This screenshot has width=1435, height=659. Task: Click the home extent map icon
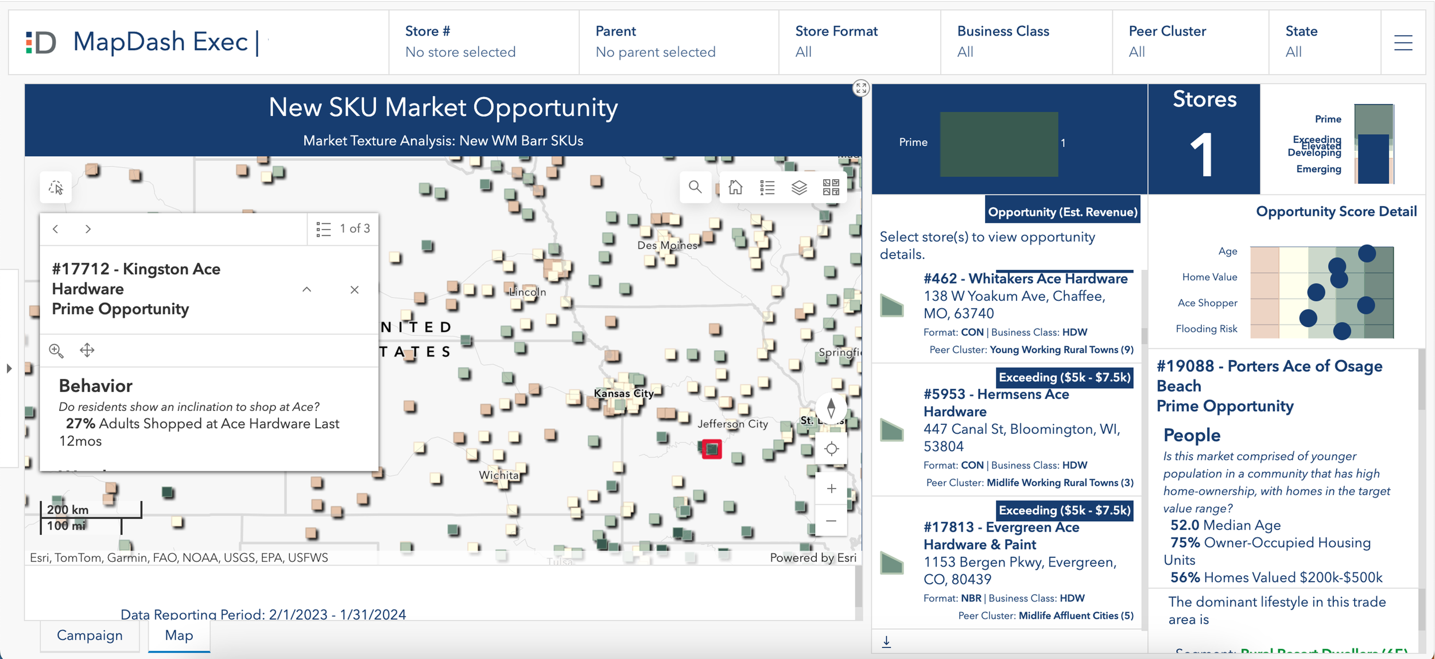[735, 187]
